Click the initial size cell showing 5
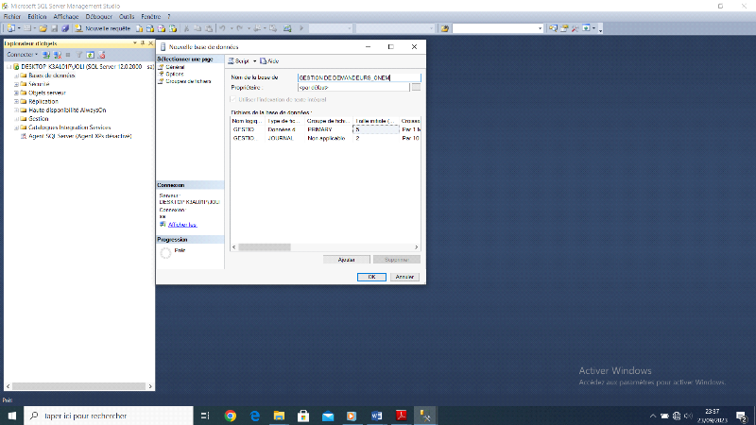 tap(376, 129)
